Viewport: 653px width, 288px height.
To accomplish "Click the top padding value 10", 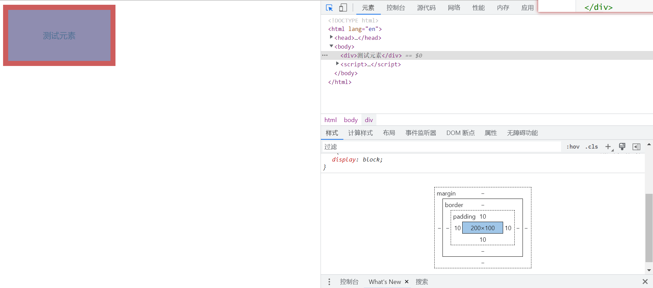I will pyautogui.click(x=483, y=217).
